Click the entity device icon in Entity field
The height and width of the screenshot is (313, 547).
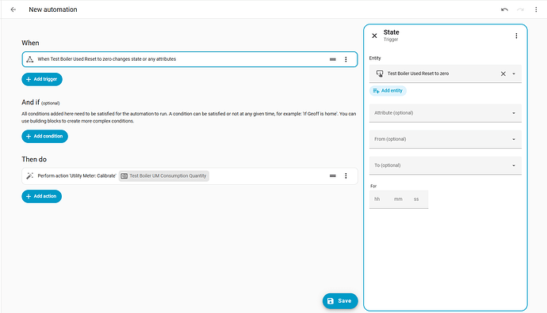pyautogui.click(x=380, y=74)
